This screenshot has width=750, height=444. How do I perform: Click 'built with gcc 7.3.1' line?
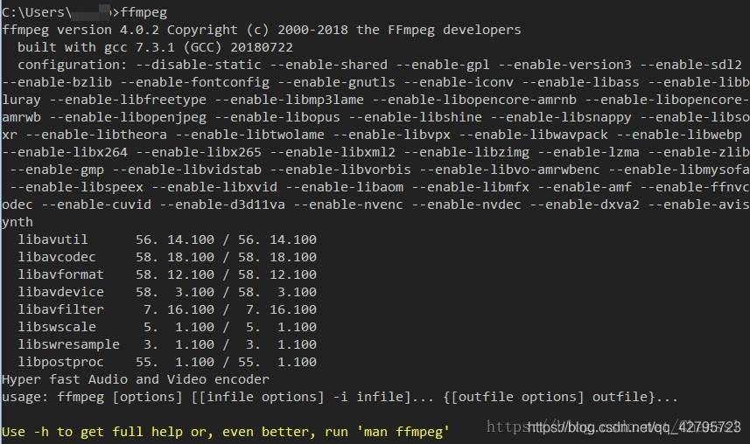(x=155, y=47)
